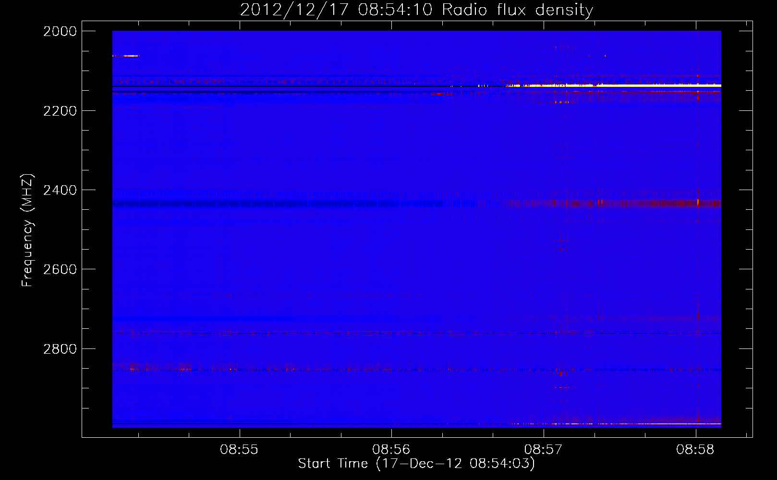Viewport: 777px width, 480px height.
Task: Click the time label "08:58"
Action: click(x=695, y=450)
